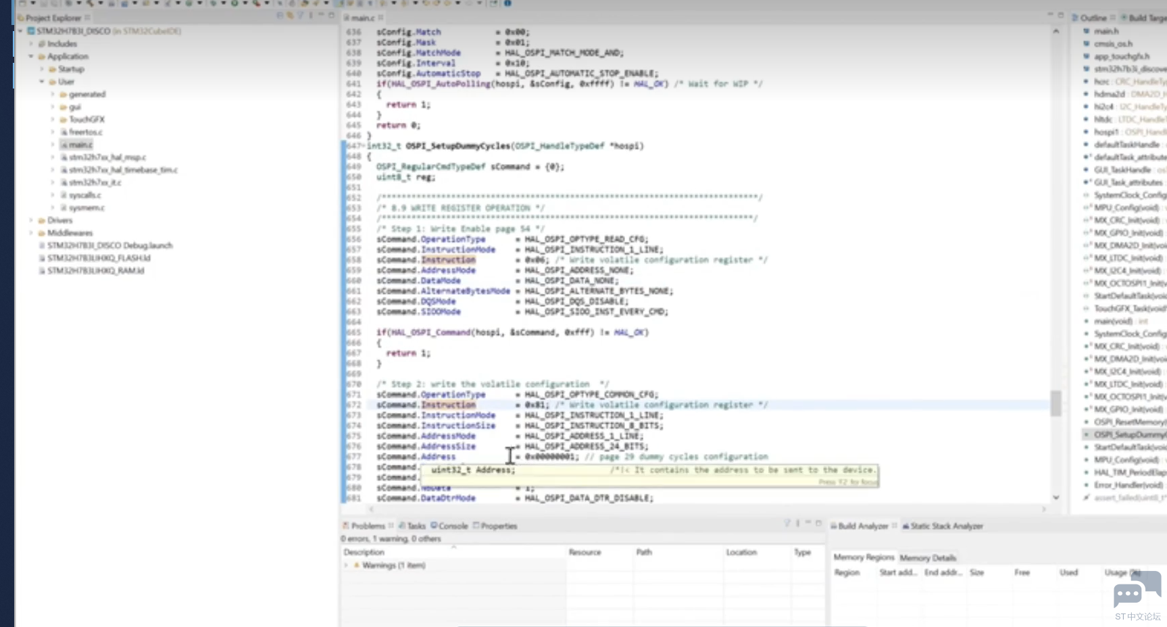The height and width of the screenshot is (627, 1167).
Task: Expand the TouchGFX folder
Action: [x=53, y=120]
